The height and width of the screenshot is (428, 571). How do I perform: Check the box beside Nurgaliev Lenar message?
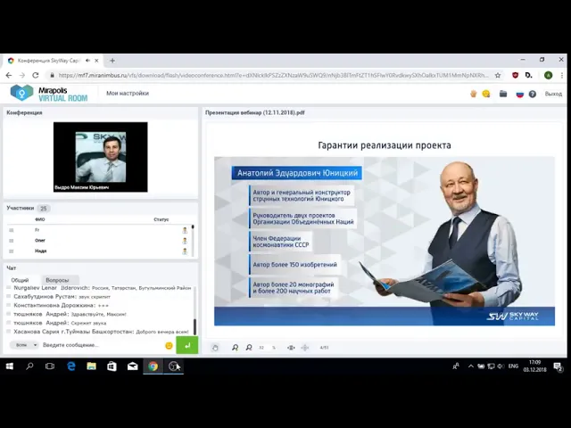(9, 287)
